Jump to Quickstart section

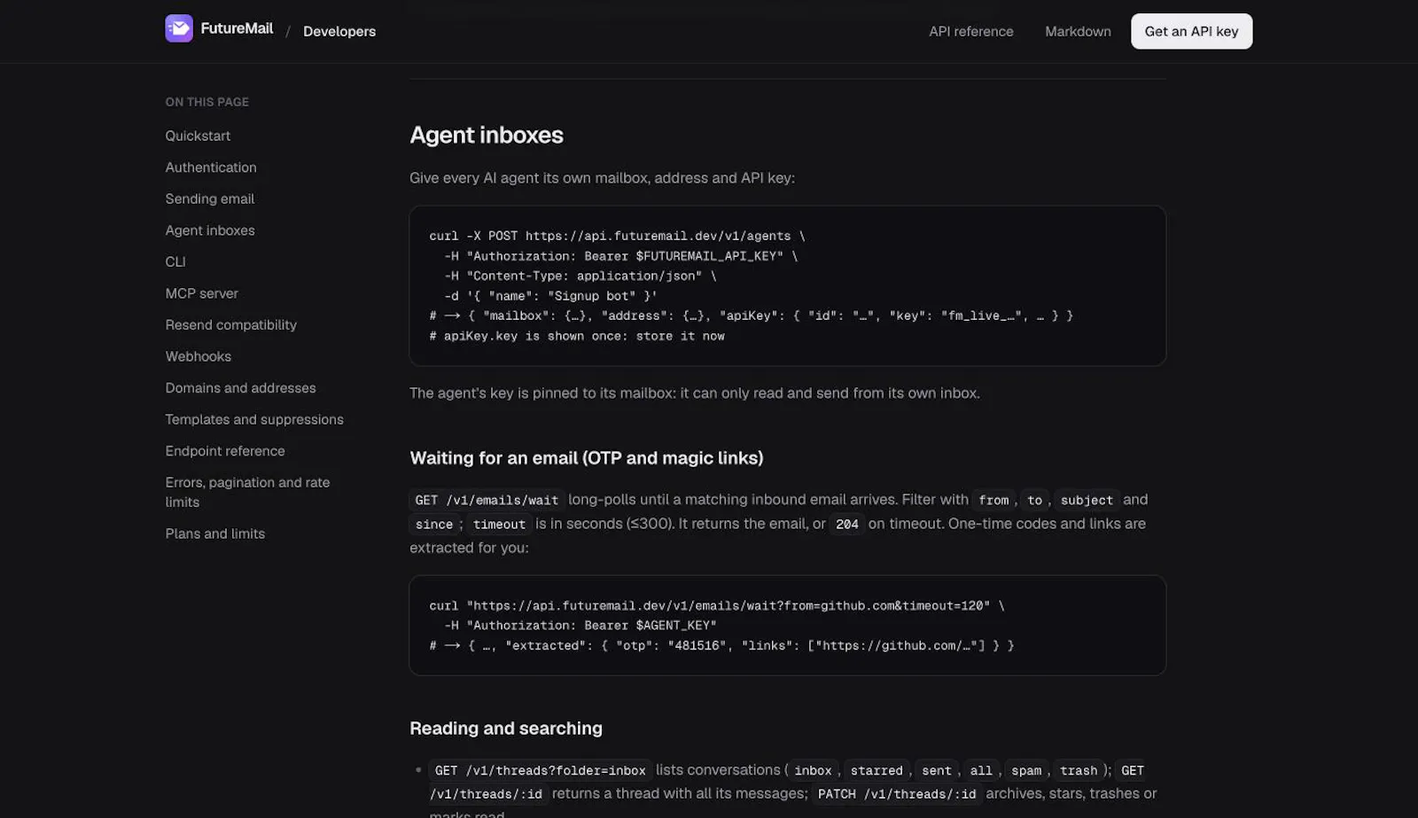click(x=198, y=136)
